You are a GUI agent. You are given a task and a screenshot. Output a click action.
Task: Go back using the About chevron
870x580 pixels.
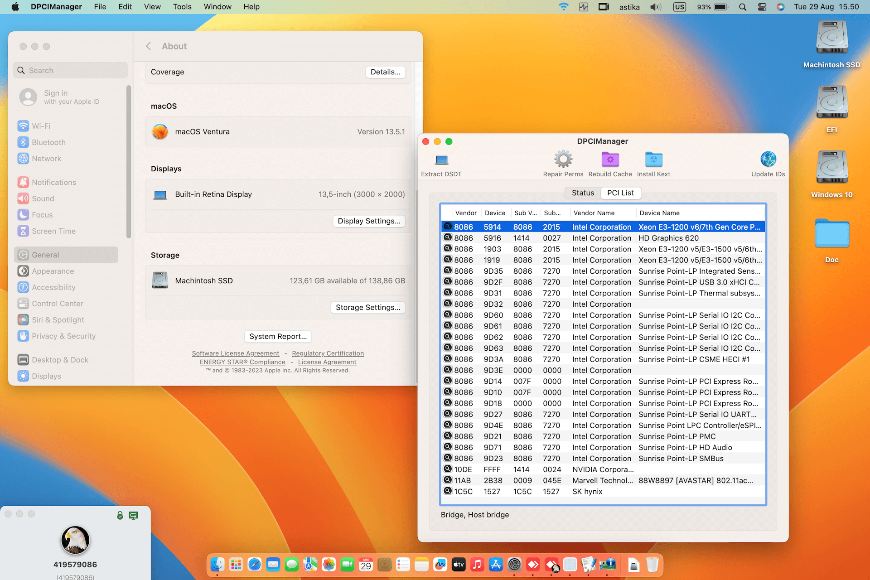[148, 46]
